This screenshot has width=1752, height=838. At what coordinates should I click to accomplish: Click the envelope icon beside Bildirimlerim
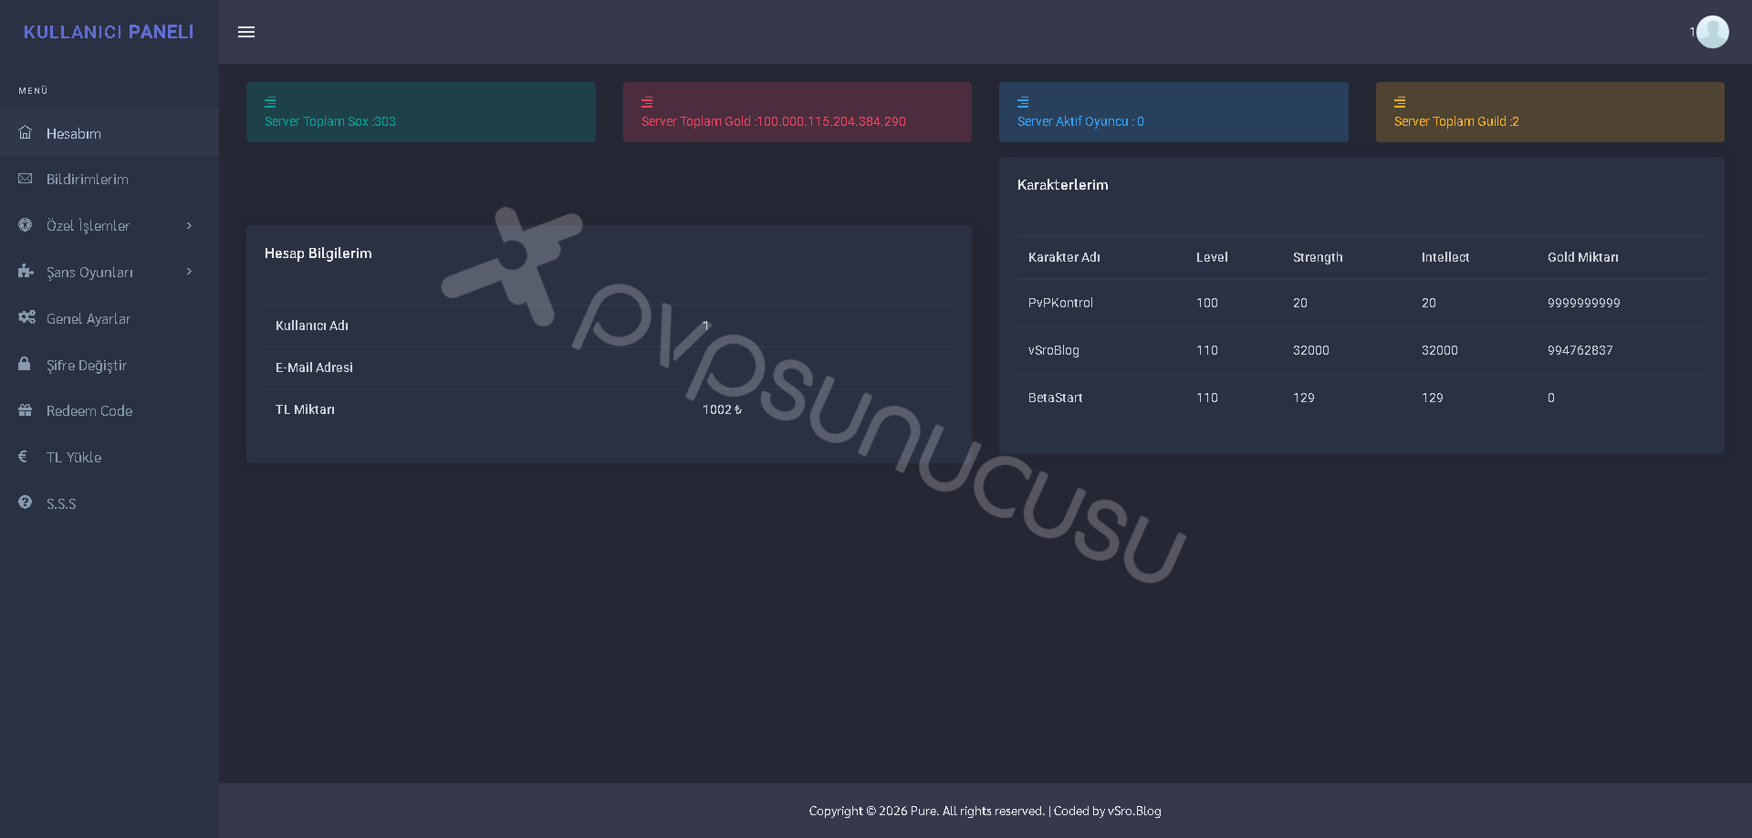click(x=26, y=179)
